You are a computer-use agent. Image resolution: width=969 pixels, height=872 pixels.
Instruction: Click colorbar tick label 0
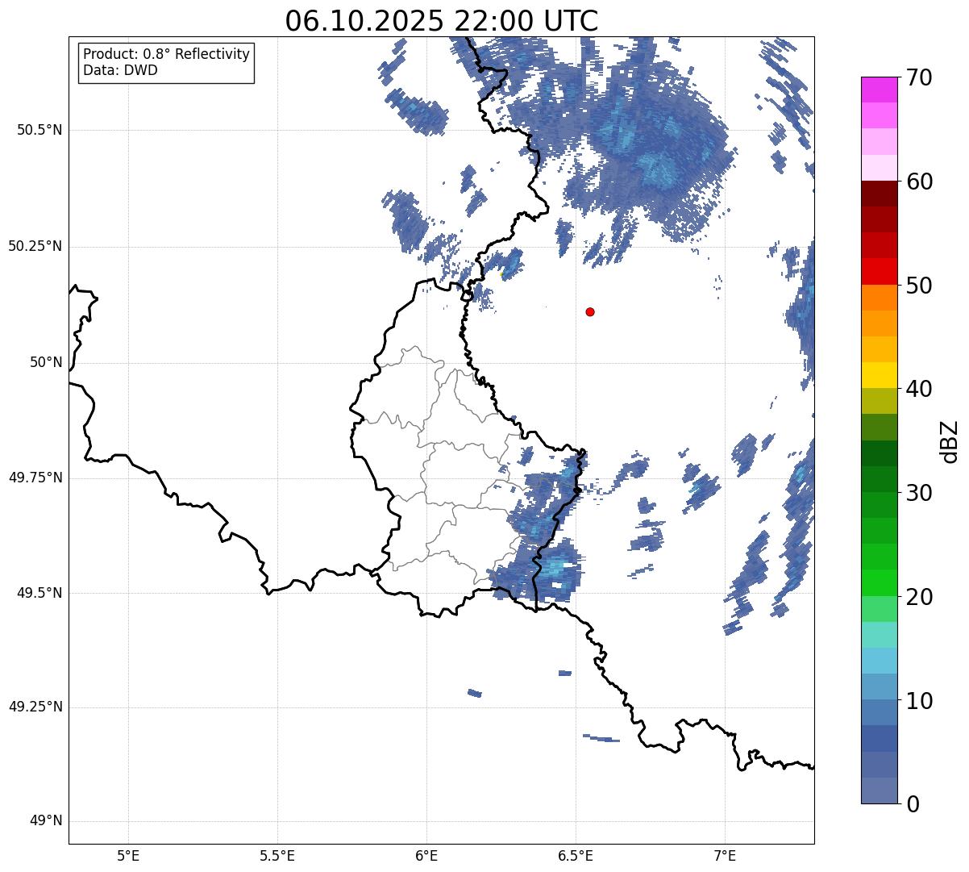coord(913,804)
